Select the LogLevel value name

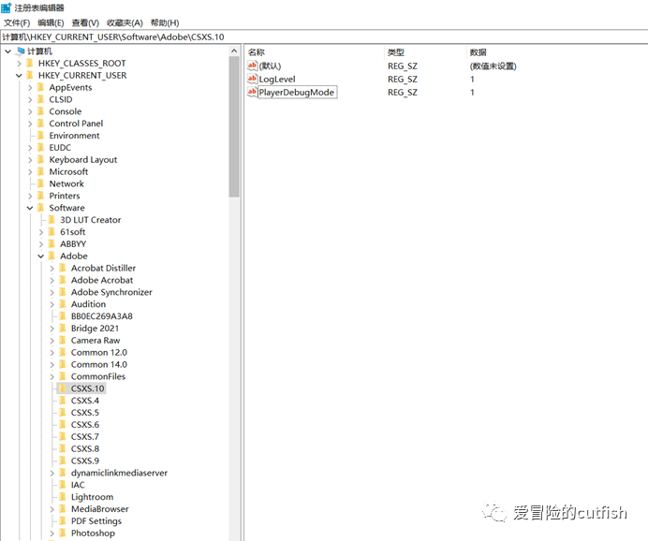pyautogui.click(x=277, y=79)
